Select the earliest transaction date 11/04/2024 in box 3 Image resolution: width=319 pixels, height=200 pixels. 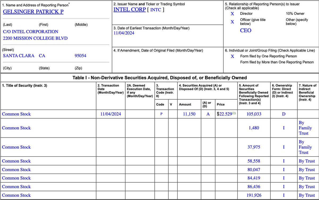124,33
